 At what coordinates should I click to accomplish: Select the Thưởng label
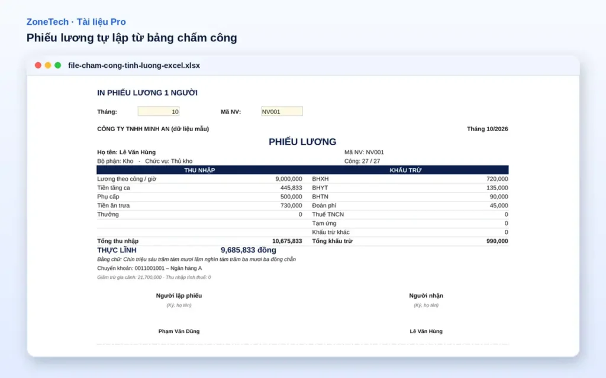[108, 214]
